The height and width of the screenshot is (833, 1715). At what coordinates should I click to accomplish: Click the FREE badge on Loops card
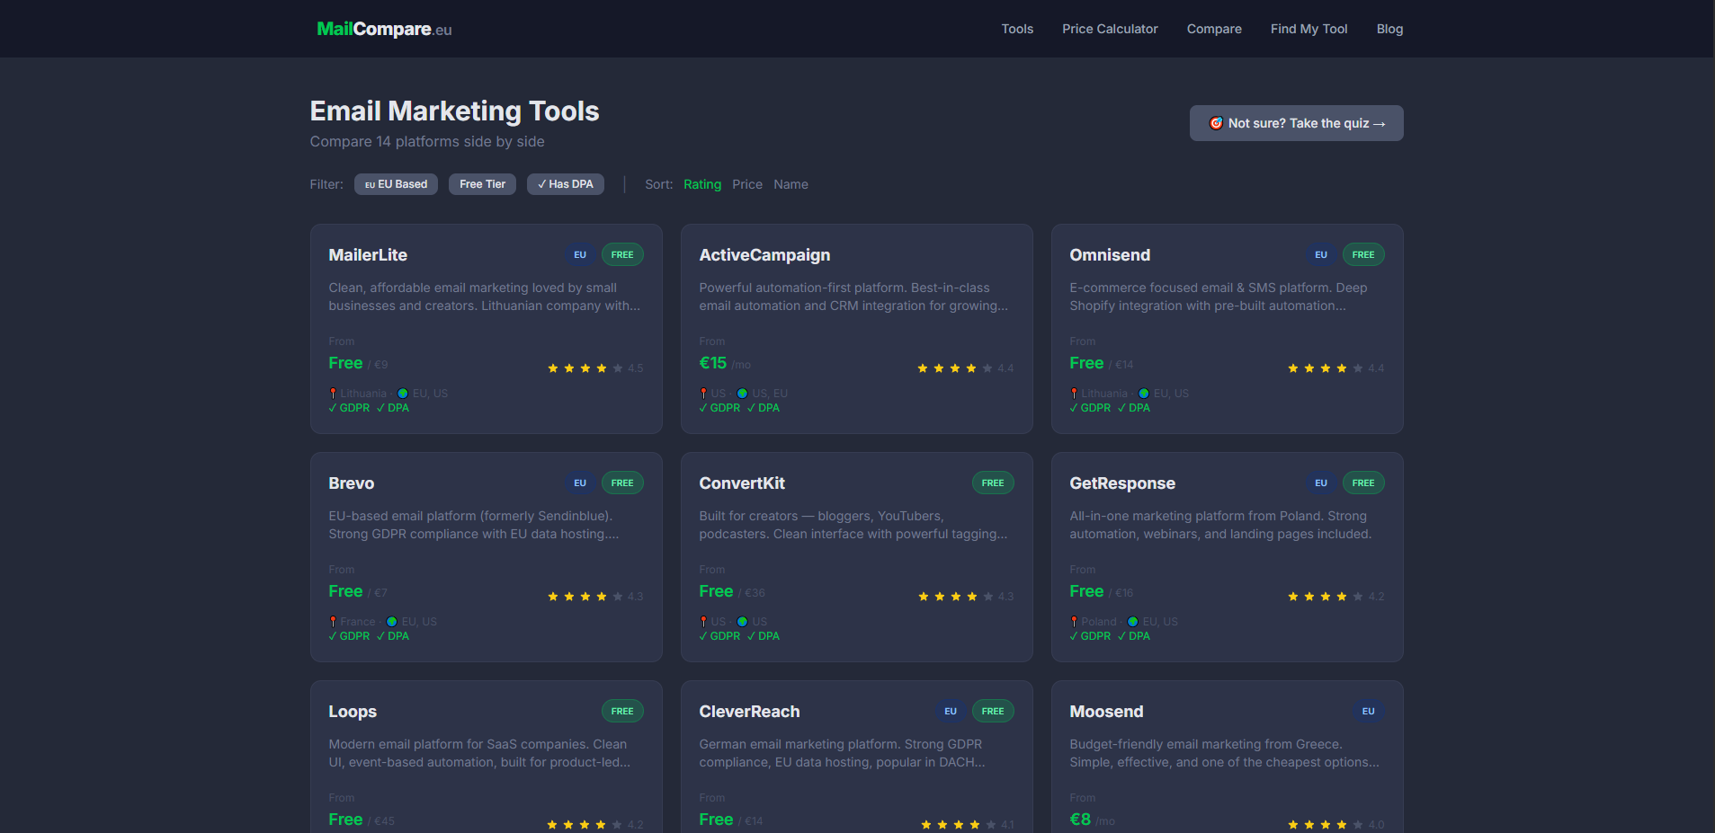point(622,712)
